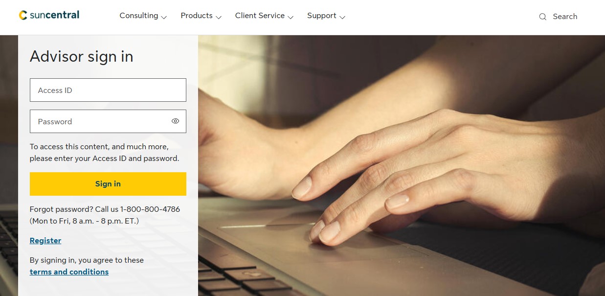This screenshot has width=605, height=296.
Task: Open the Products menu
Action: (197, 16)
